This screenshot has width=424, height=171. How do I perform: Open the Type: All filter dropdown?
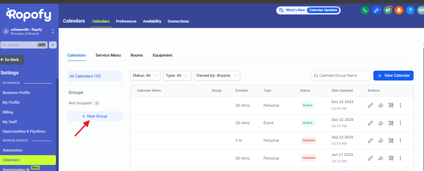click(177, 76)
